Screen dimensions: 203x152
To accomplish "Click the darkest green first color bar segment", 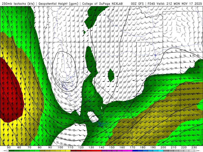I will pos(11,151).
